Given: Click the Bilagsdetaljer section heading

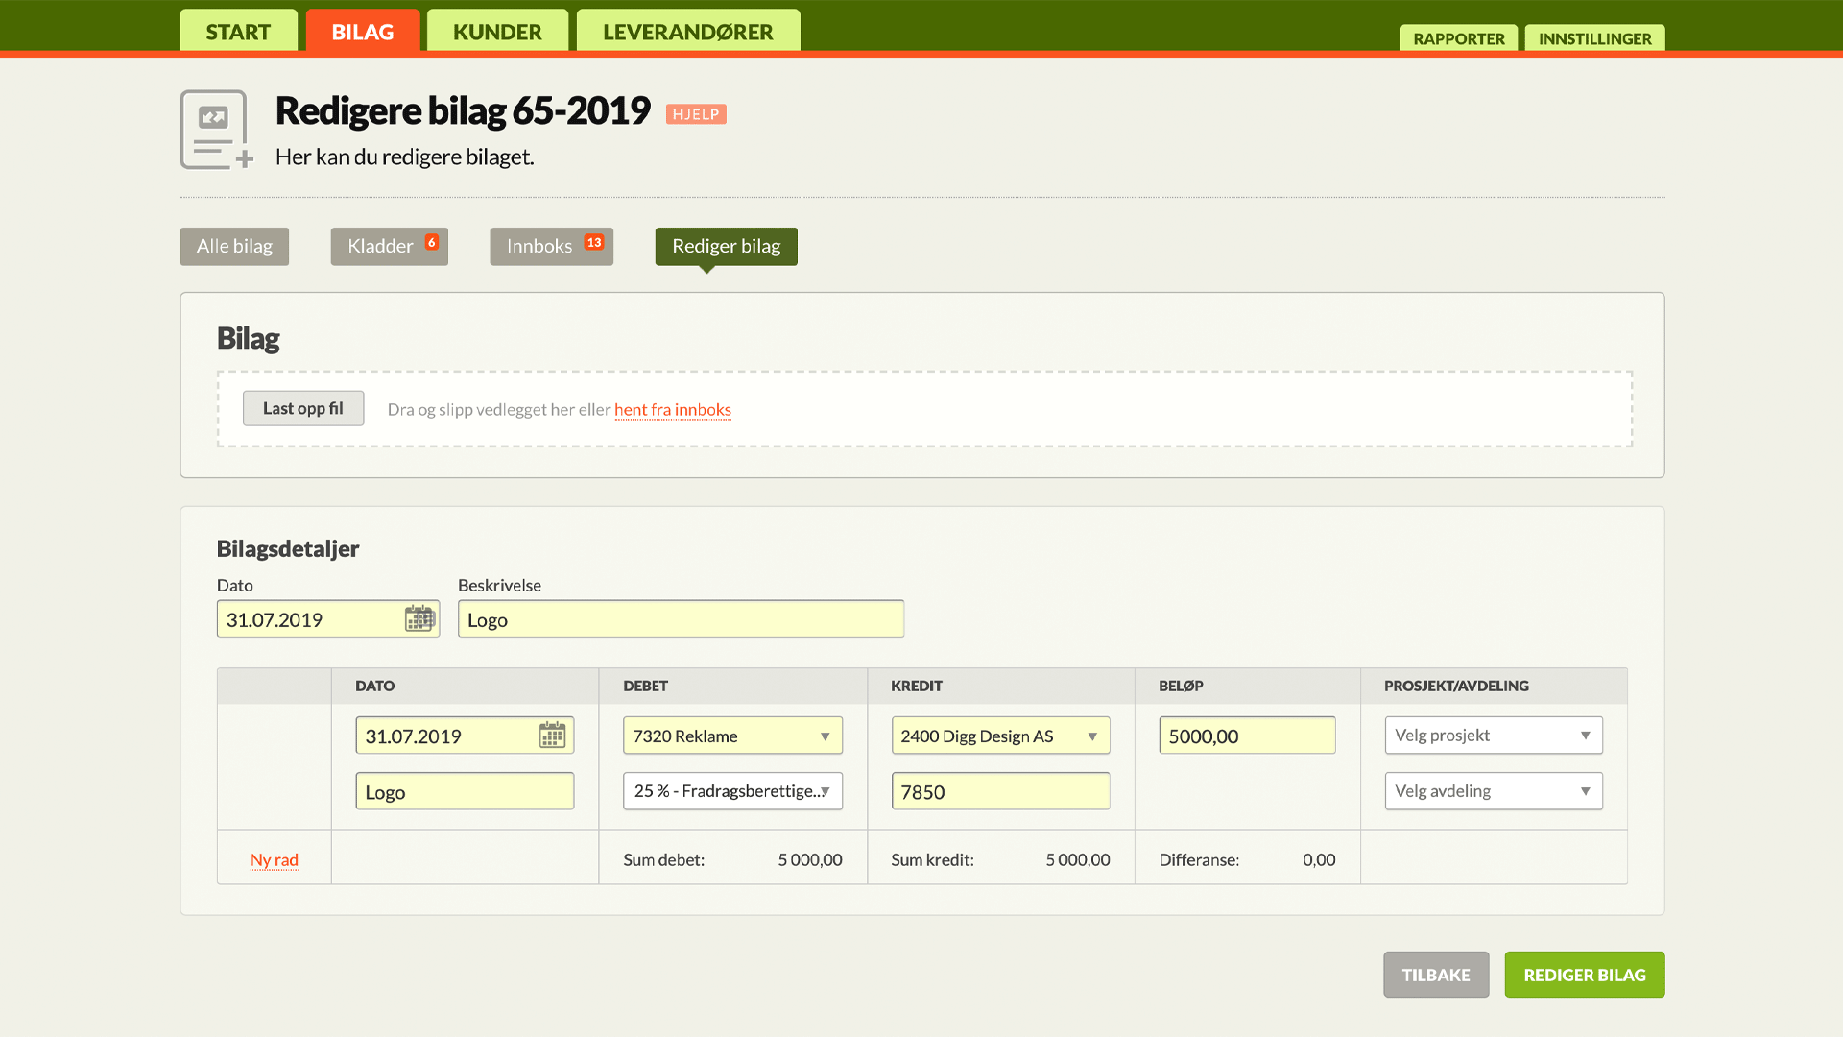Looking at the screenshot, I should (x=288, y=548).
